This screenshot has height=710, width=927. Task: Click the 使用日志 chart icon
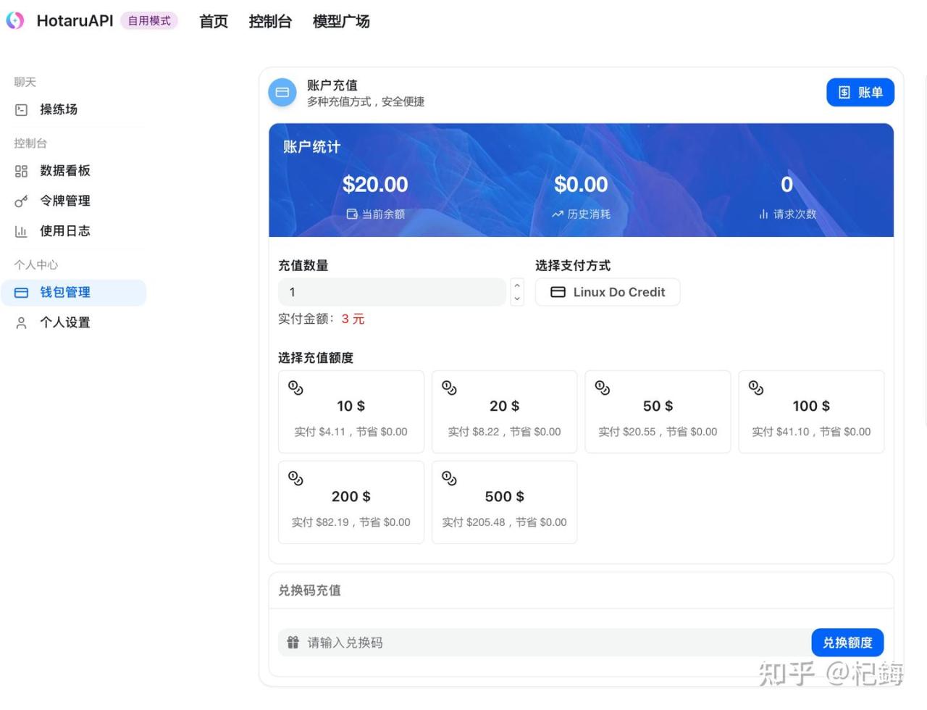tap(21, 232)
